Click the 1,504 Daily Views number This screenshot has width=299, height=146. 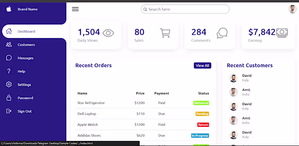tap(89, 32)
